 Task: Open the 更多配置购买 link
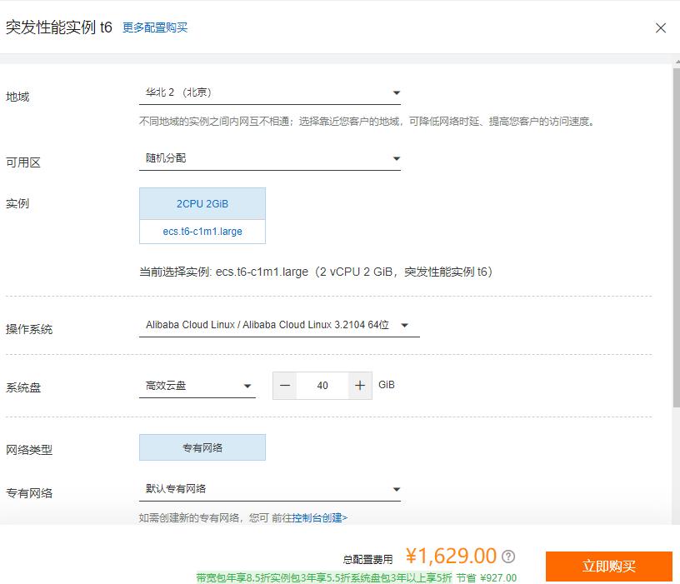(x=155, y=27)
